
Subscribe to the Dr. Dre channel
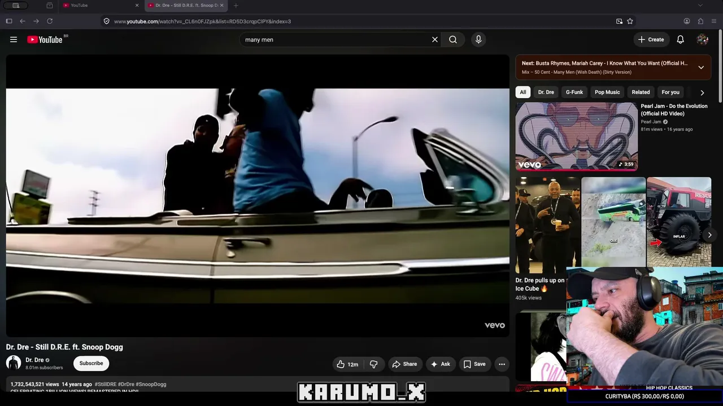click(91, 364)
